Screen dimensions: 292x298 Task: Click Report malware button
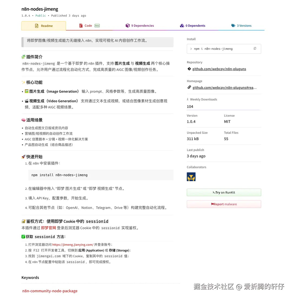pos(224,204)
